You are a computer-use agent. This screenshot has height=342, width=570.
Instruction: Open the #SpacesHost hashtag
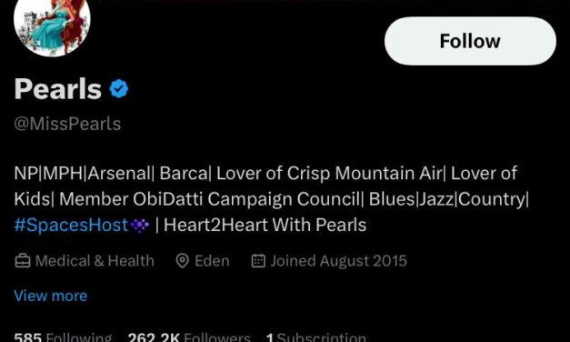coord(71,225)
